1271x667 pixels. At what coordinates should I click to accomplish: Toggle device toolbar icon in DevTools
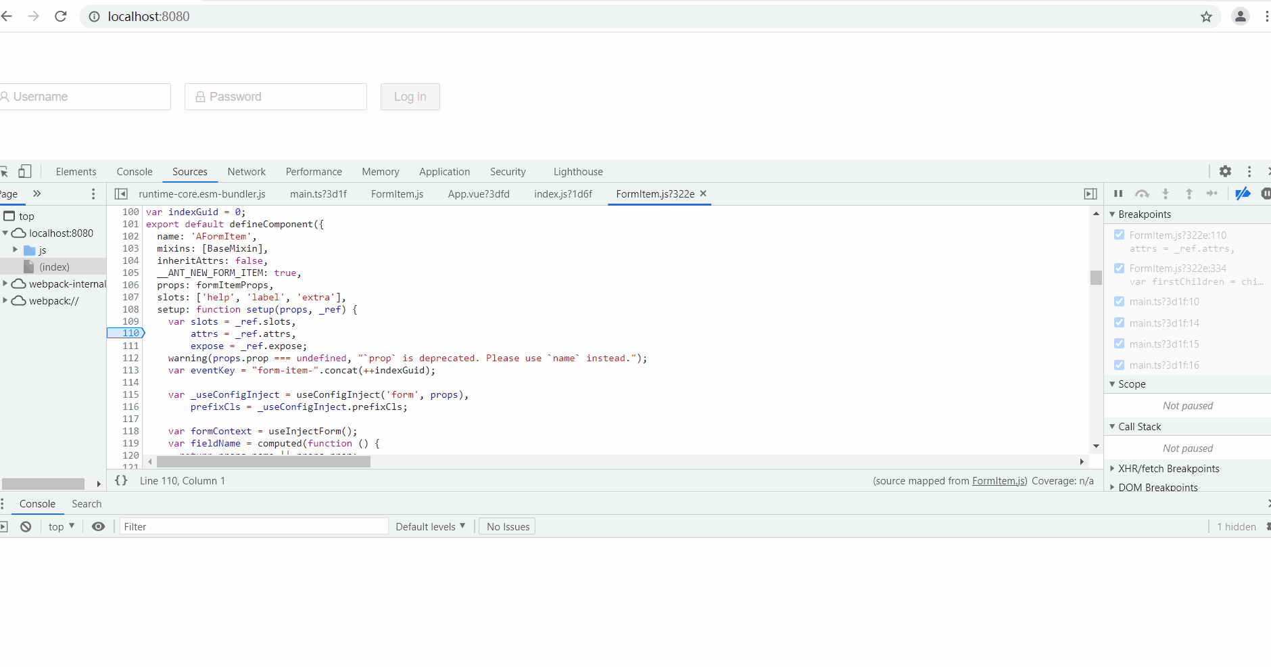[25, 171]
